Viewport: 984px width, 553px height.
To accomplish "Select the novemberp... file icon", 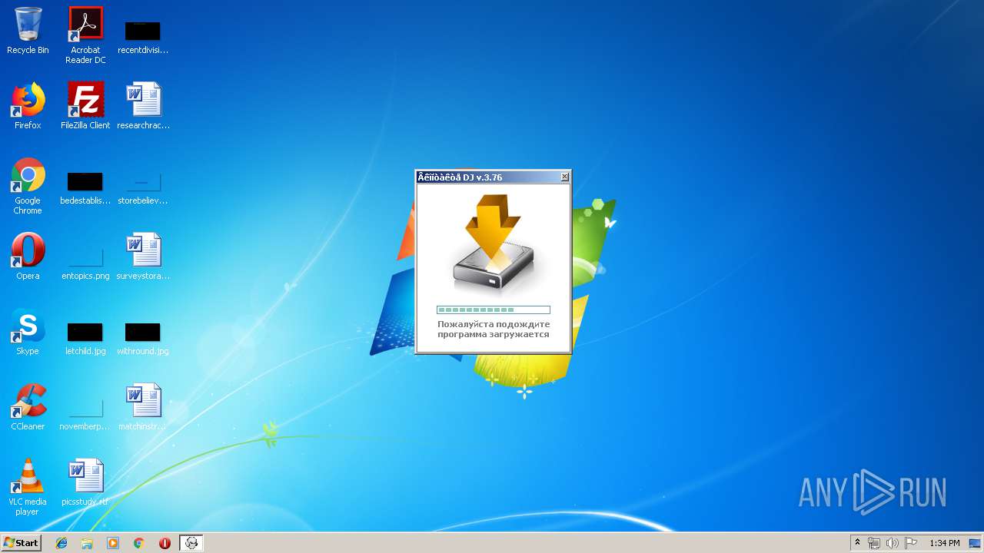I will tap(85, 412).
